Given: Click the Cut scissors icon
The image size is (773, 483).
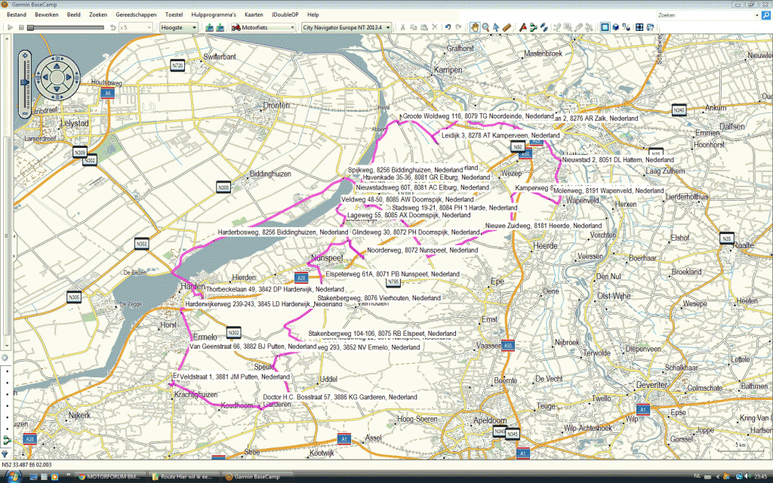Looking at the screenshot, I should [x=402, y=28].
